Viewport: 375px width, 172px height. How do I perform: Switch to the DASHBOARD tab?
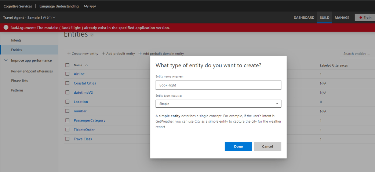click(304, 18)
